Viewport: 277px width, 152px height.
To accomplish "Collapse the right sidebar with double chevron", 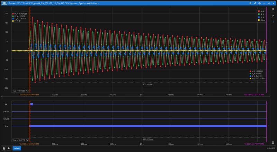I will coord(273,9).
